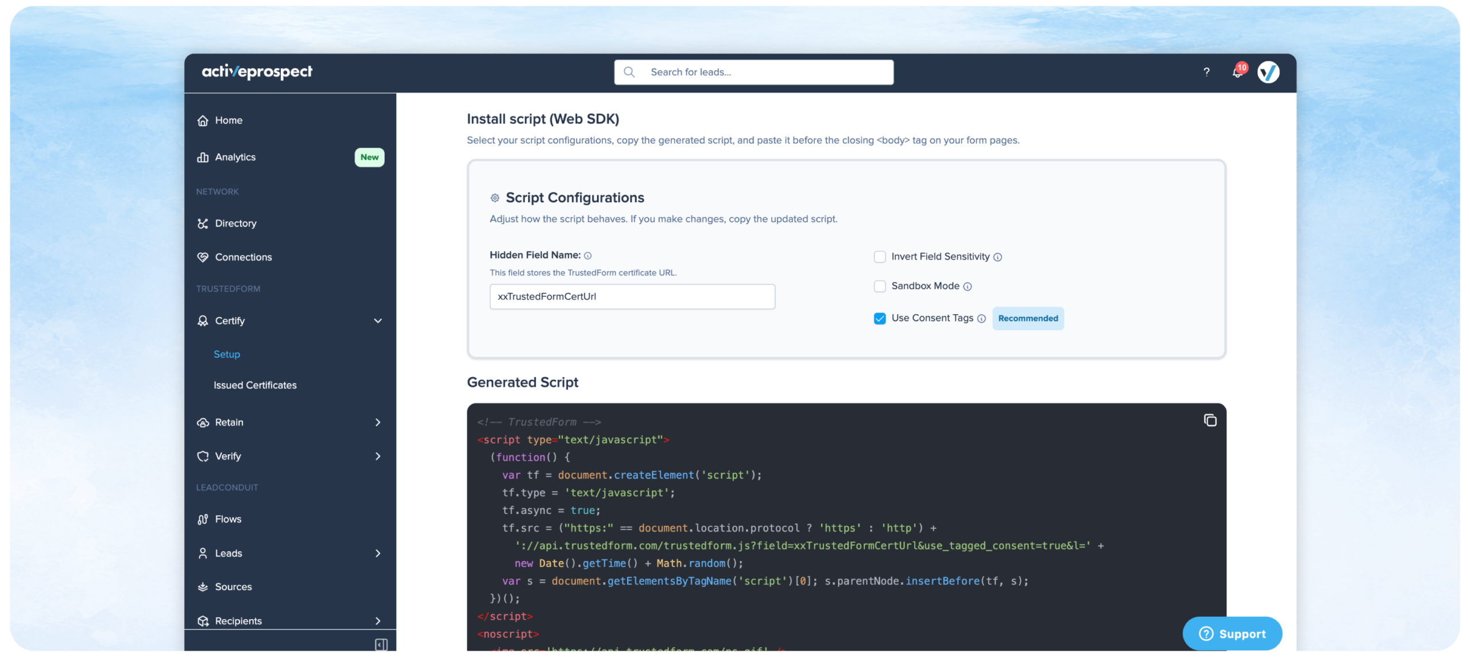The image size is (1470, 657).
Task: Open Issued Certificates under Certify
Action: pos(255,385)
